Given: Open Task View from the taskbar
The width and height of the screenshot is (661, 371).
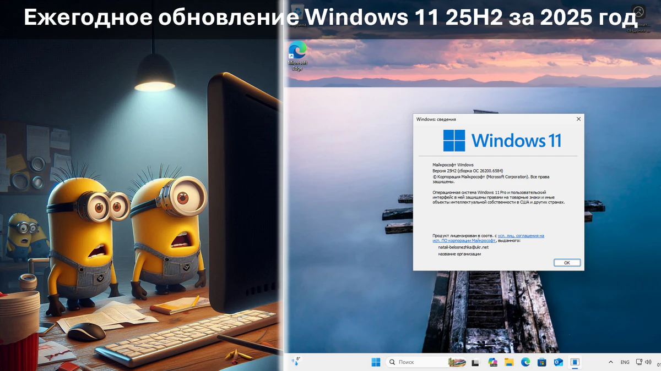Looking at the screenshot, I should (x=475, y=362).
